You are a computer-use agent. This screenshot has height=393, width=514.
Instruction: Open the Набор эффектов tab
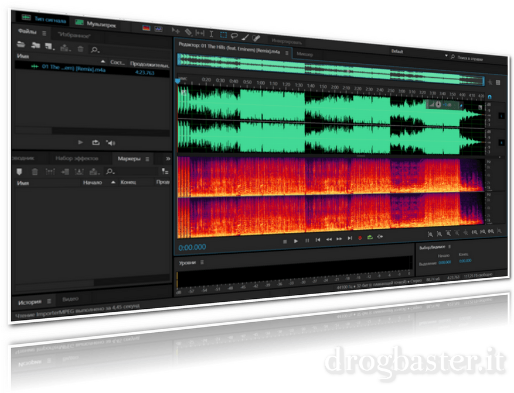pos(77,158)
